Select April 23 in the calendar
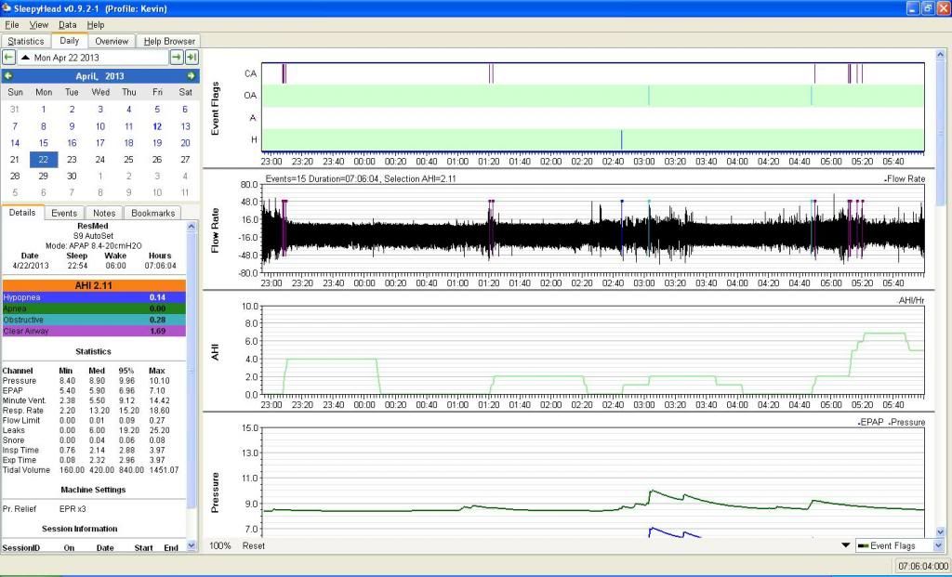 72,159
